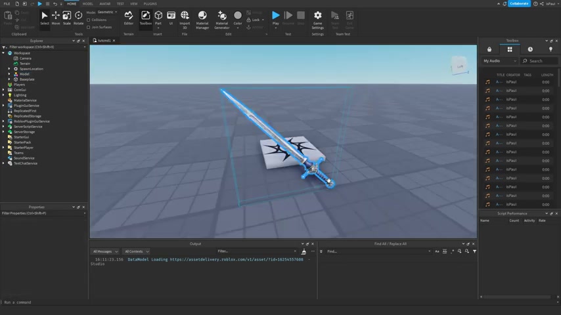
Task: Activate the Move tool
Action: click(56, 18)
